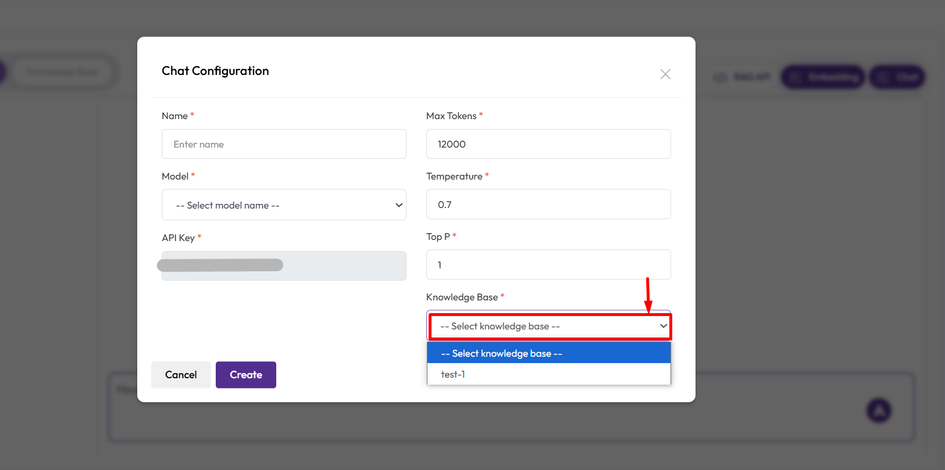Click the blurred Knowledge Base pill tab
This screenshot has width=945, height=470.
(62, 72)
